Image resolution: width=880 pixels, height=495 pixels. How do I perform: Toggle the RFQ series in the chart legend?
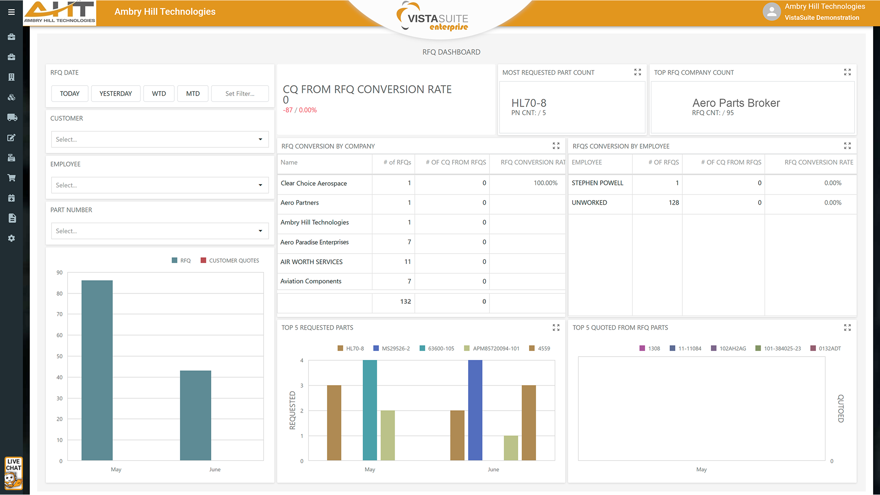pos(181,261)
